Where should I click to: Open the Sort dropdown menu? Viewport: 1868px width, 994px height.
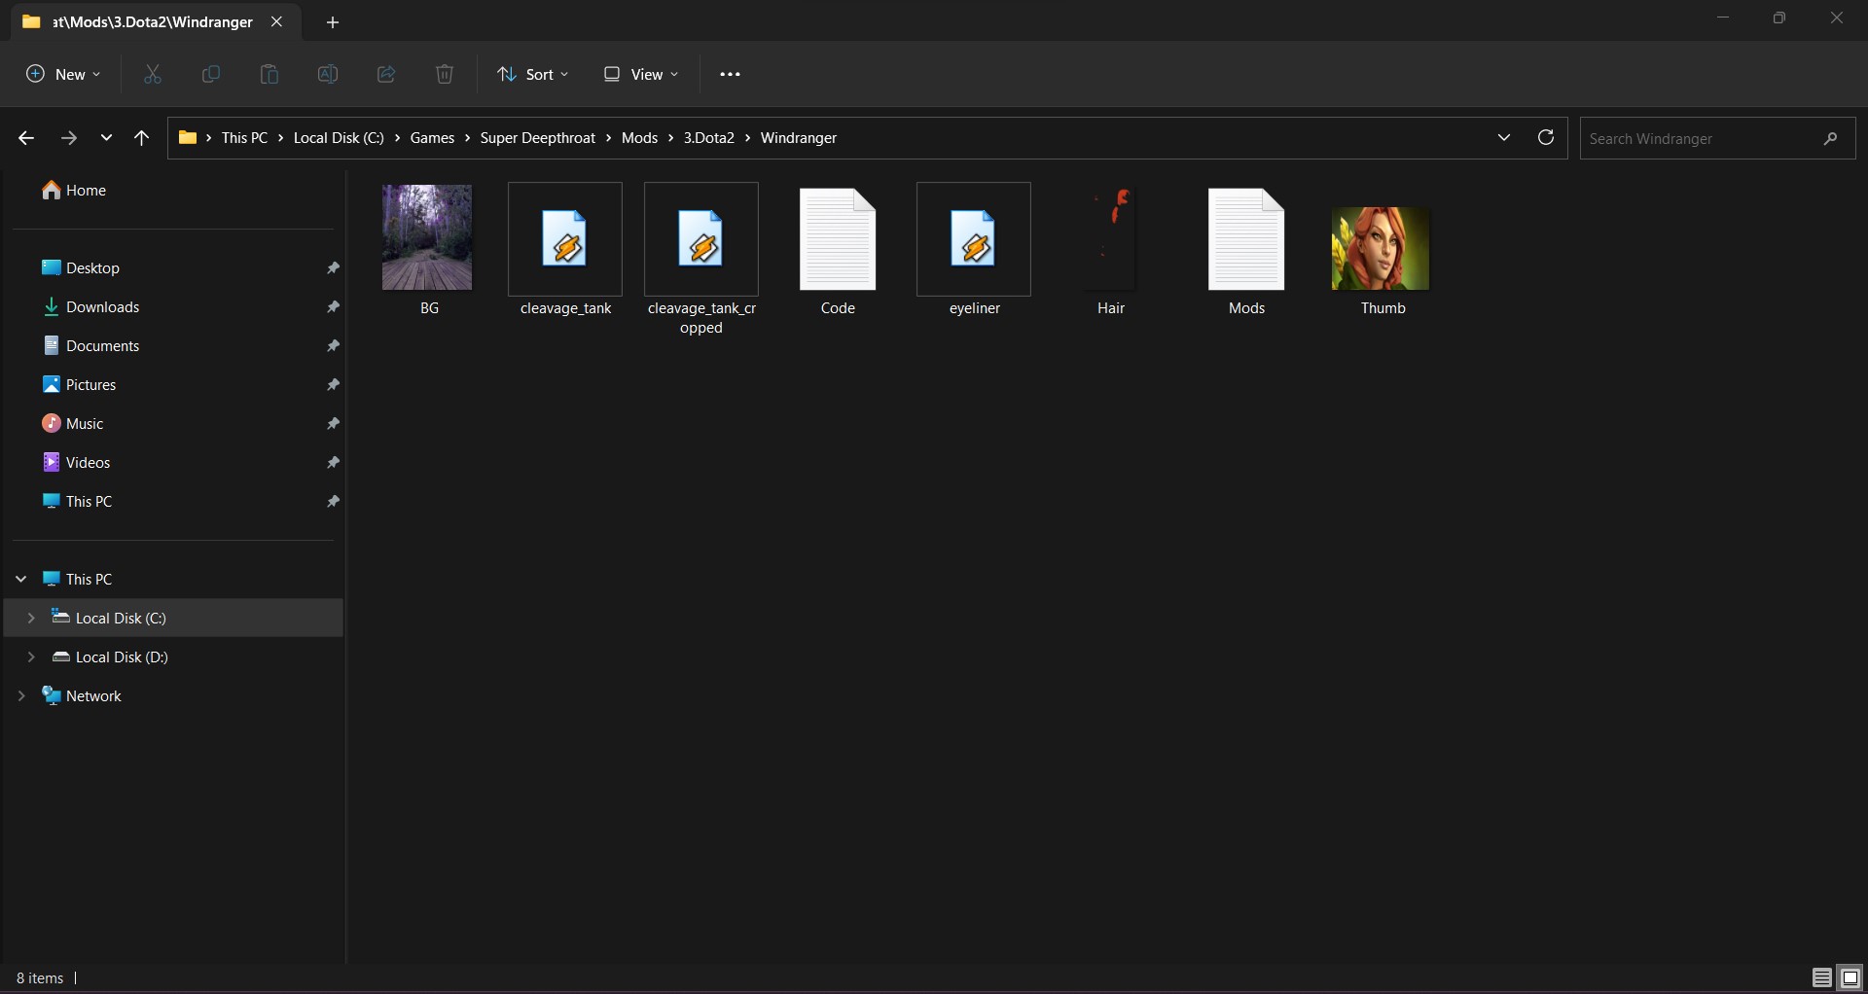[x=532, y=74]
